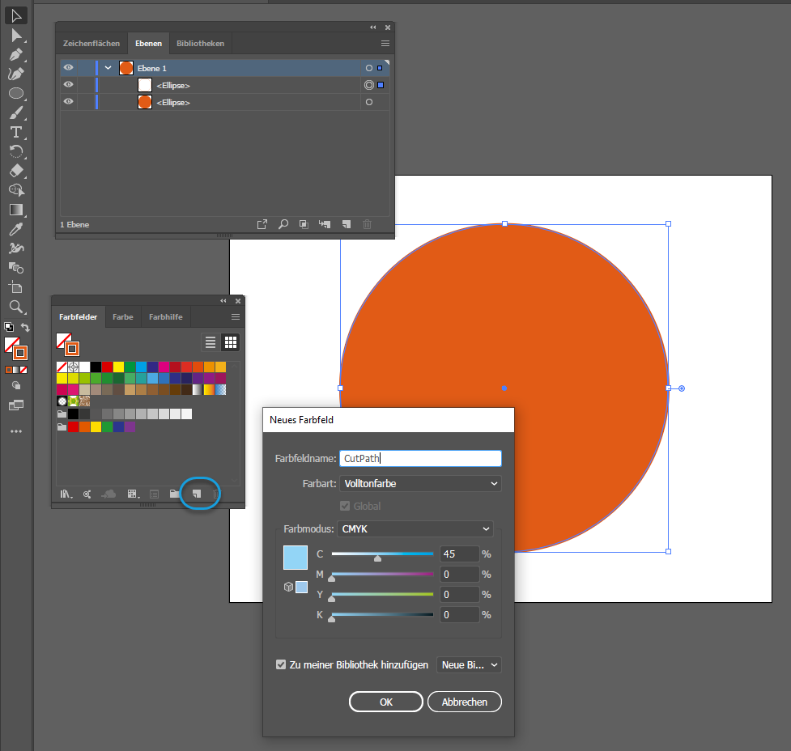Viewport: 791px width, 751px height.
Task: Open the Ebenen panel hamburger menu
Action: tap(385, 44)
